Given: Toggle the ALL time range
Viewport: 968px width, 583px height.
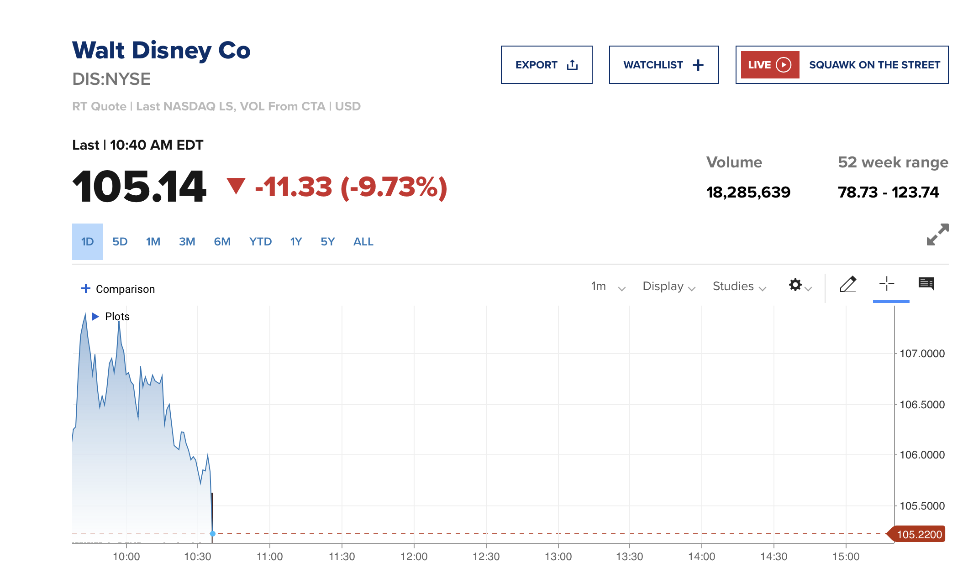Looking at the screenshot, I should 363,242.
